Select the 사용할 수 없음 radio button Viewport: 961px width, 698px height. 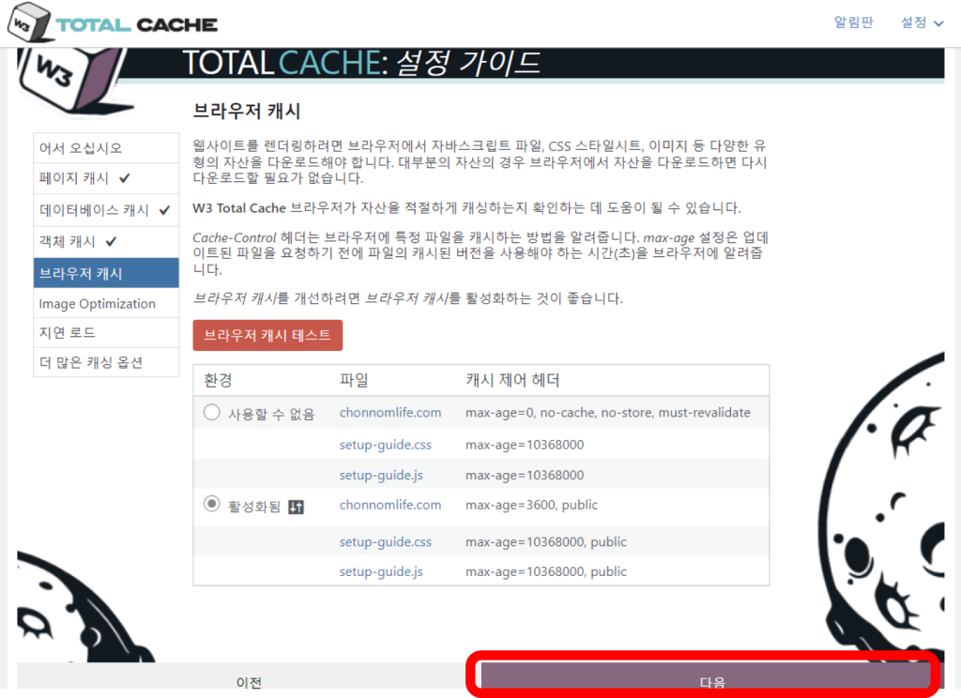(x=211, y=412)
